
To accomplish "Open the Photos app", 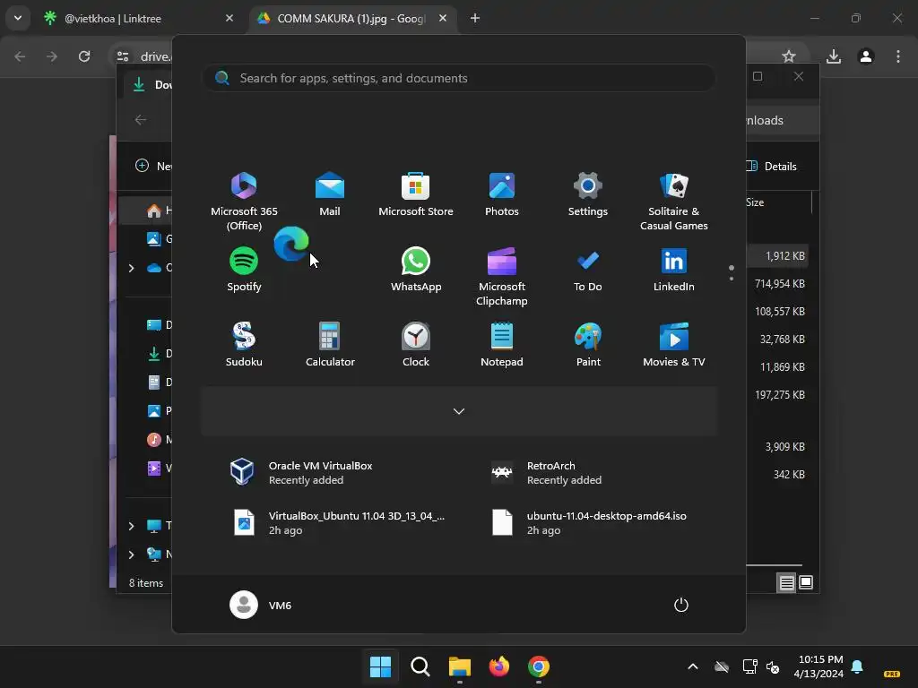I will click(502, 194).
